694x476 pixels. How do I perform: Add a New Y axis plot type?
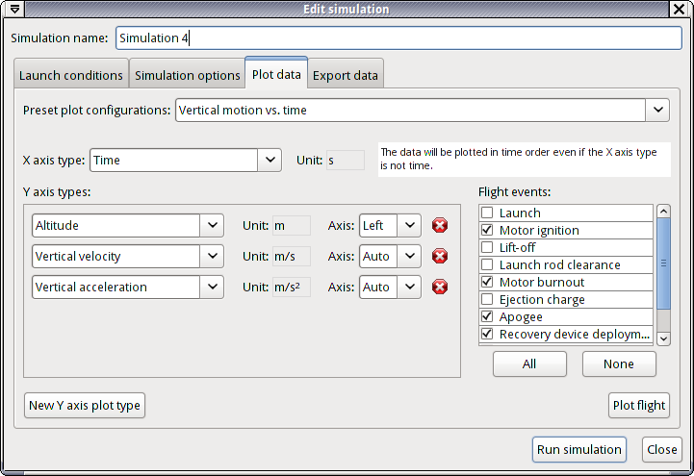click(x=85, y=405)
